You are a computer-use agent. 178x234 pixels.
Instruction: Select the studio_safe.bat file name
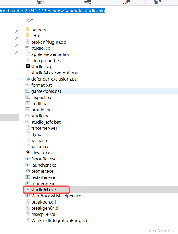click(46, 122)
